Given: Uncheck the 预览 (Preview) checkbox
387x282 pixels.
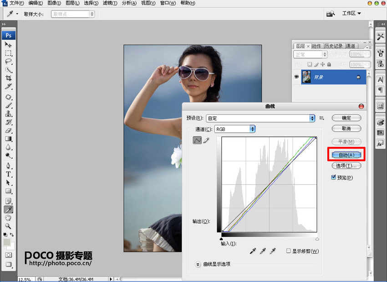Looking at the screenshot, I should point(334,178).
